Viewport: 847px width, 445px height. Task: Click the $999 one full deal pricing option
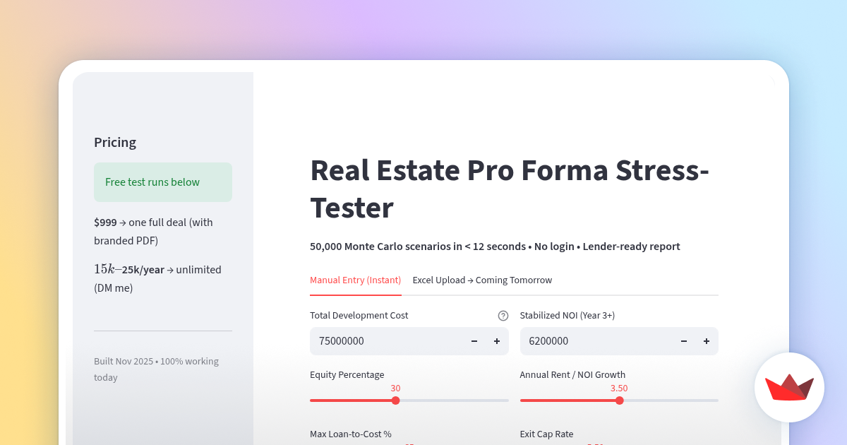click(x=153, y=231)
